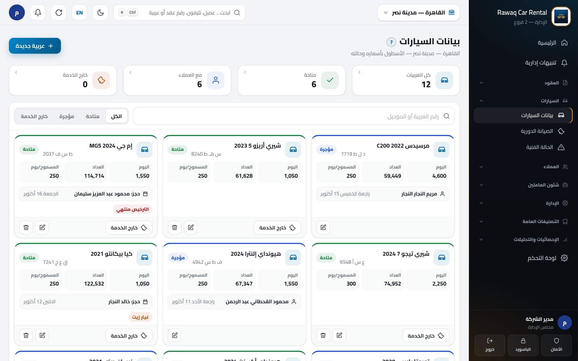Screen dimensions: 578x361
Task: Open the branch selector القاهرة — مدينة نصر
Action: coord(419,13)
